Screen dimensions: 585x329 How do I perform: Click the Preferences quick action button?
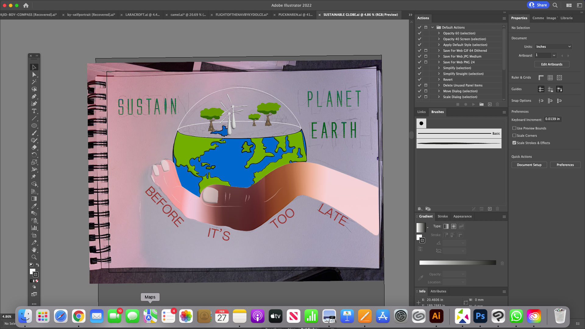click(565, 165)
